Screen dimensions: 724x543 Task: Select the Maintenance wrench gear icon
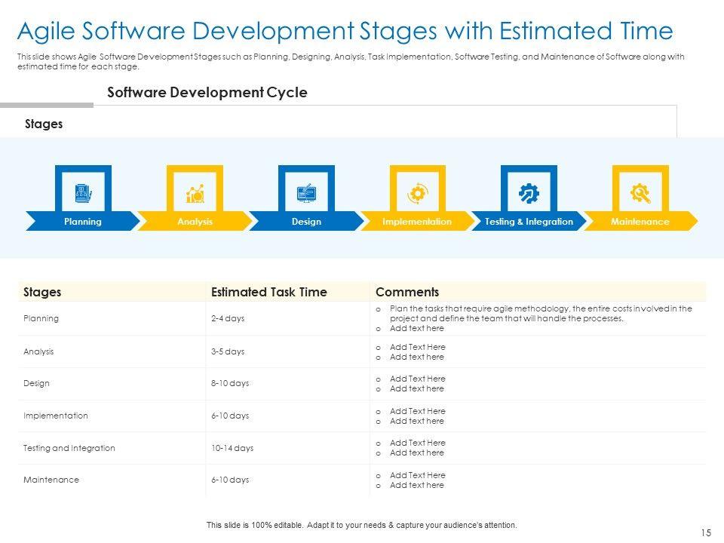point(640,193)
